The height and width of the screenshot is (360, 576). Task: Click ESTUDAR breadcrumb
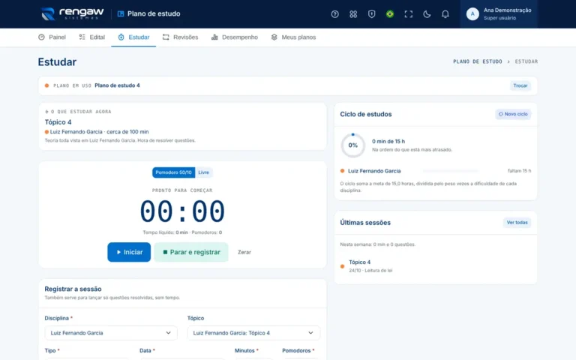[526, 61]
